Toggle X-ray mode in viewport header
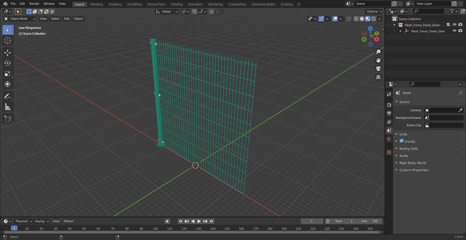The height and width of the screenshot is (240, 466). (x=348, y=19)
